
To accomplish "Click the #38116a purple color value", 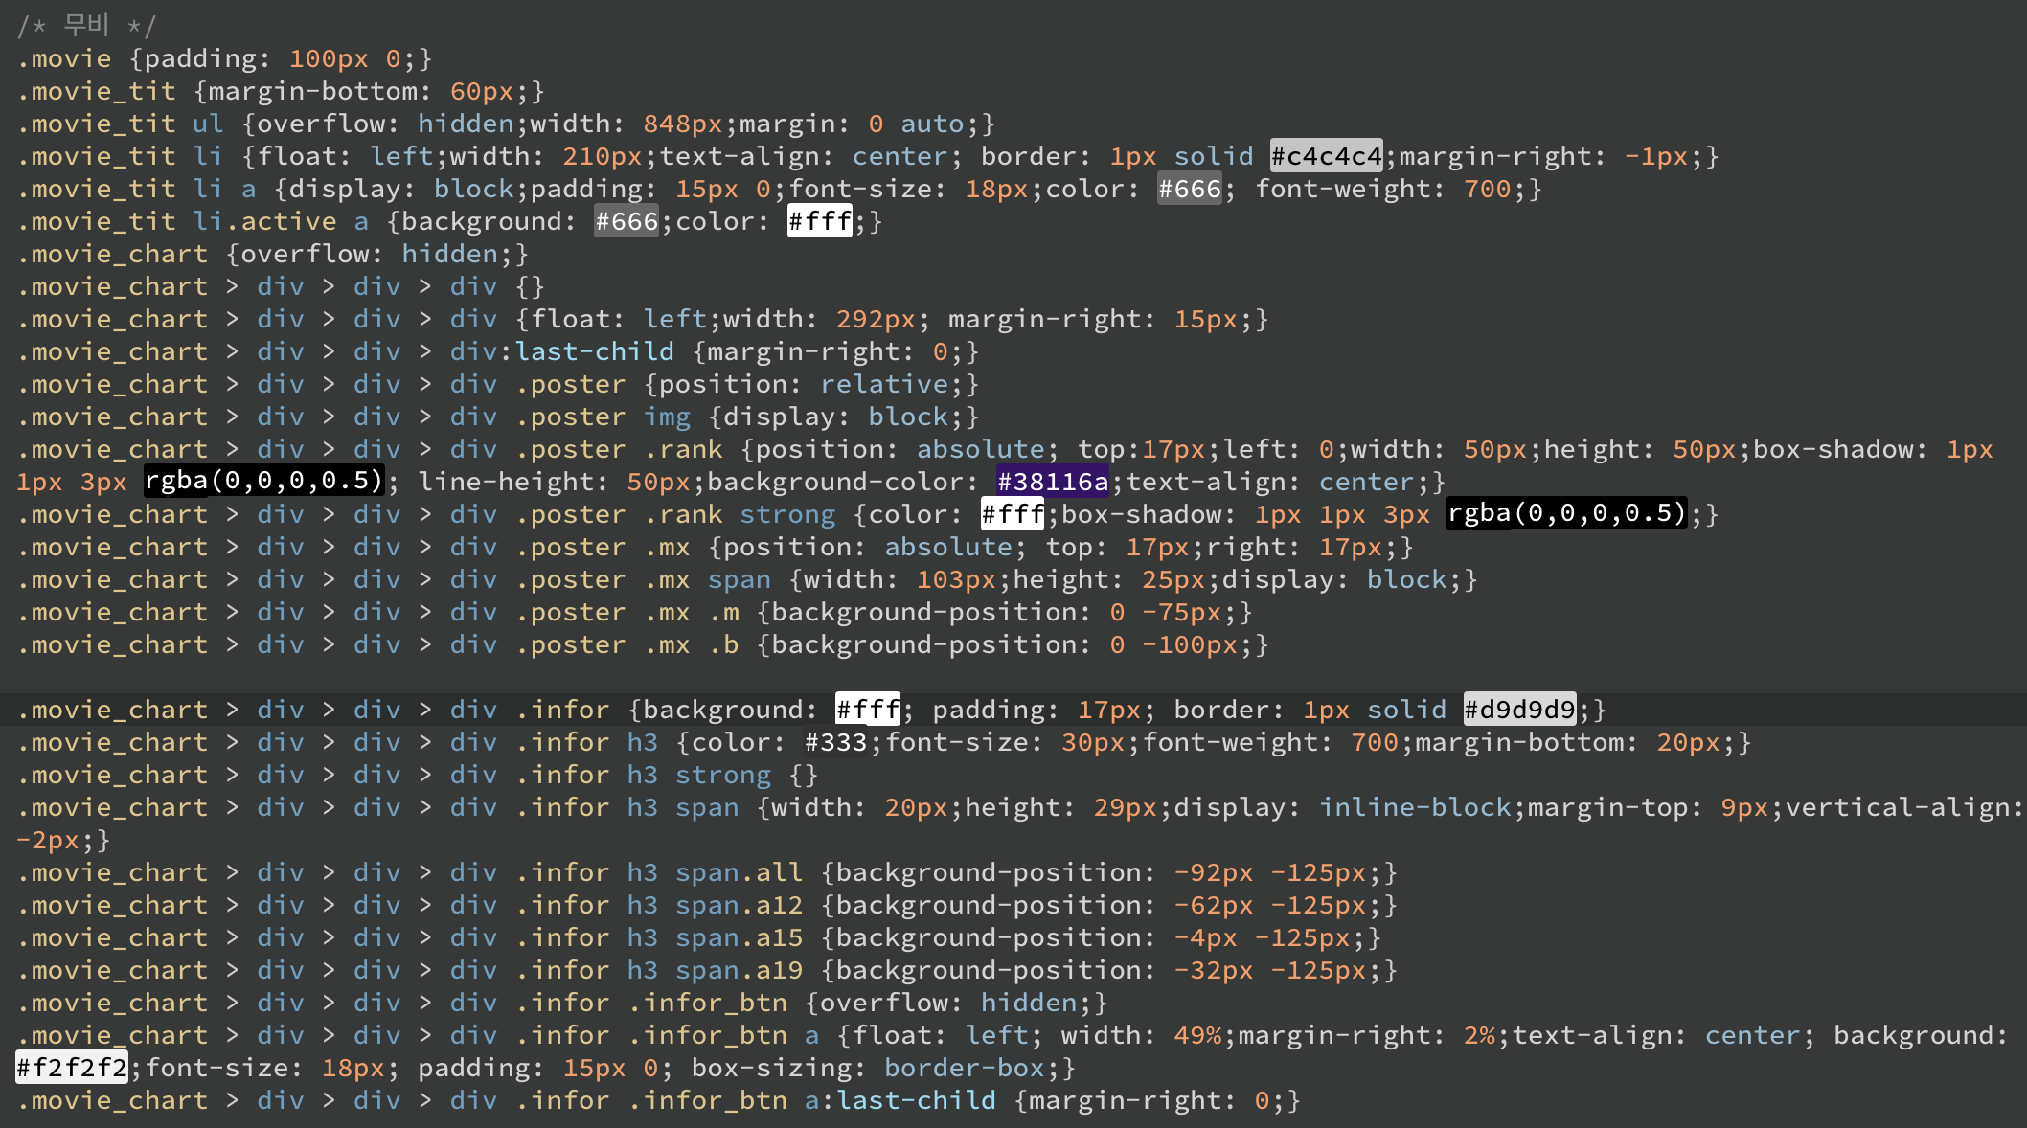I will 1052,482.
